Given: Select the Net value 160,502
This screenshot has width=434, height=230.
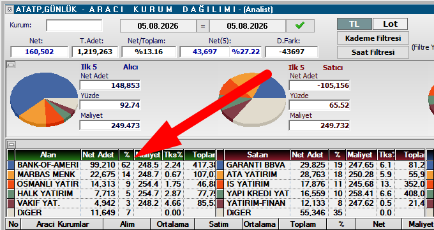Looking at the screenshot, I should click(x=40, y=52).
